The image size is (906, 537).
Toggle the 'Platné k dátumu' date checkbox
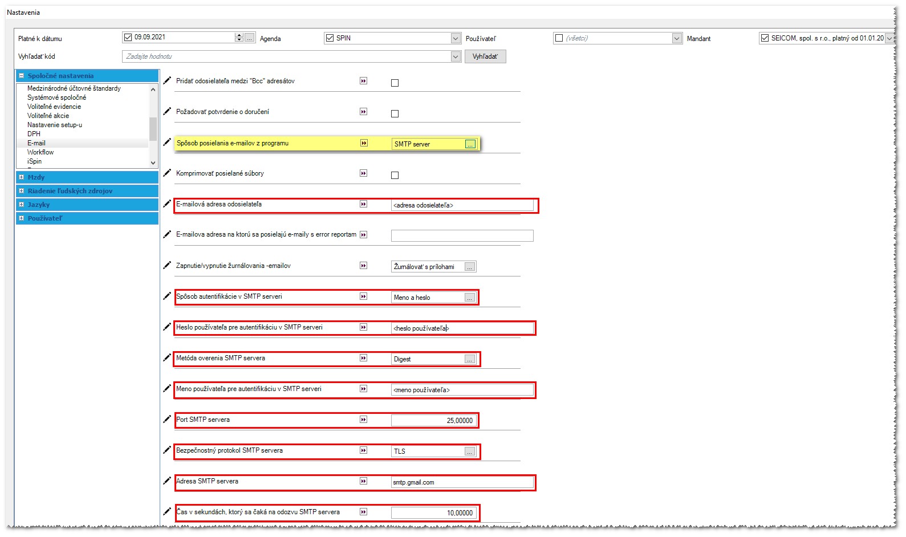(128, 37)
